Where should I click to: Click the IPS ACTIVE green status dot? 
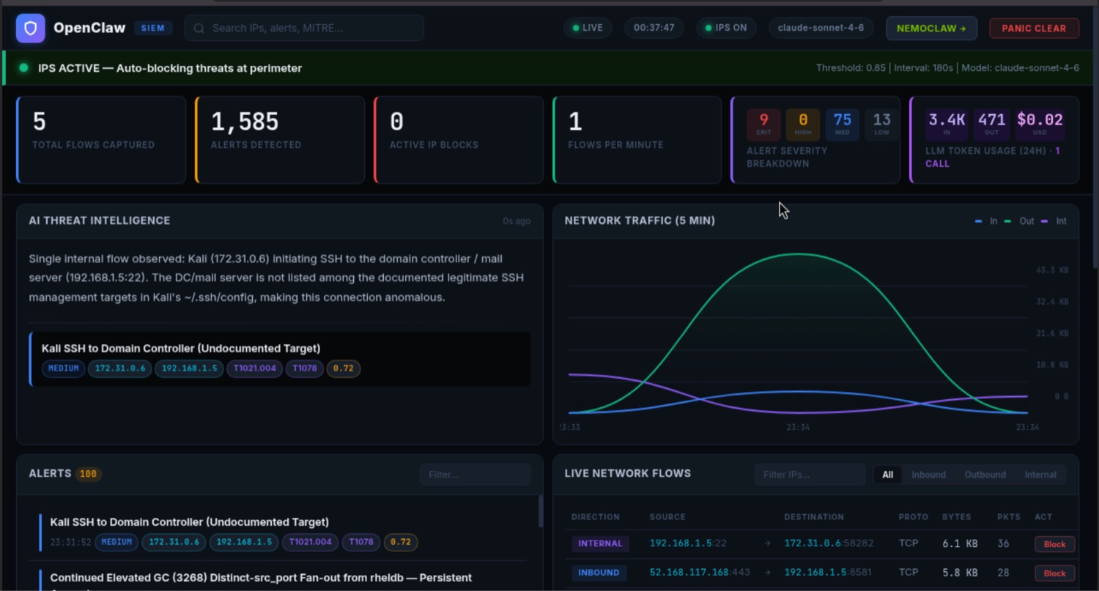coord(23,68)
